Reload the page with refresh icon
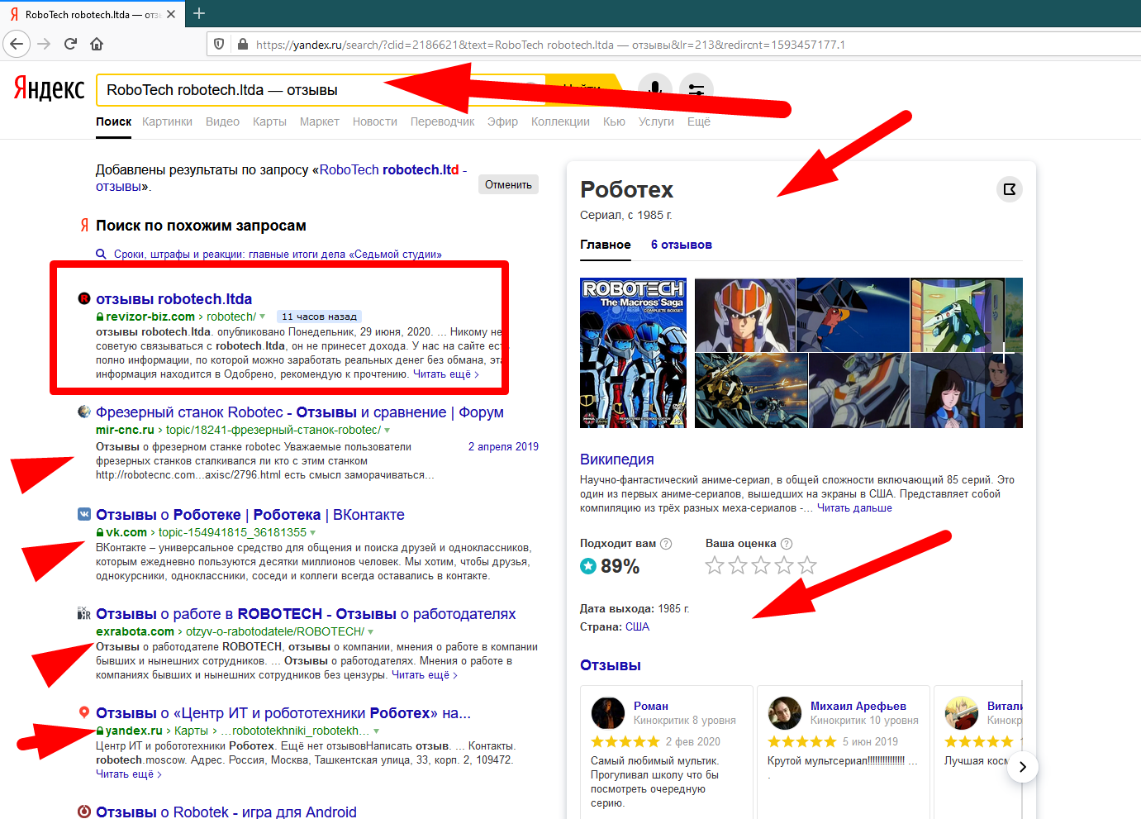This screenshot has width=1141, height=819. point(70,44)
